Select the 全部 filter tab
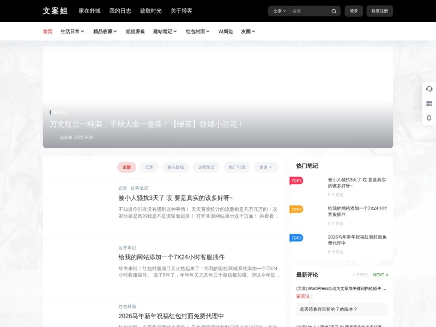Image resolution: width=436 pixels, height=327 pixels. [126, 167]
